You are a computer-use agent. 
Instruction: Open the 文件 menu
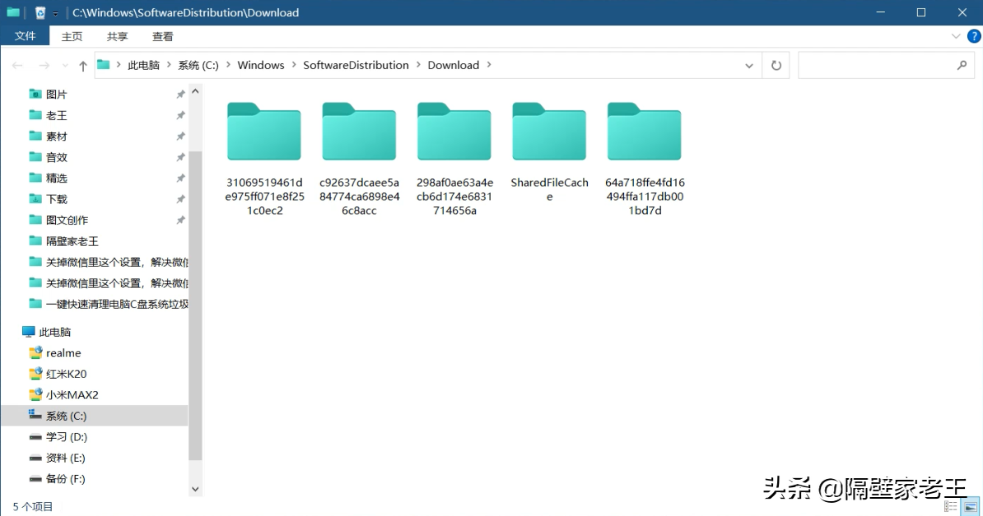pos(25,36)
